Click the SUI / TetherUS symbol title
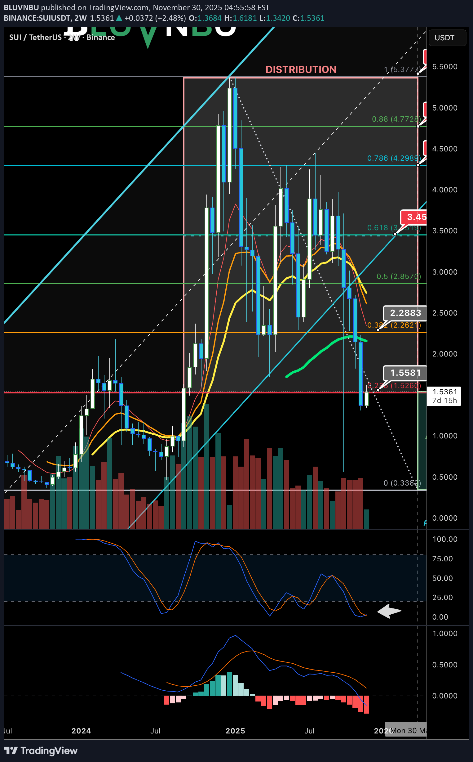473x762 pixels. point(35,38)
